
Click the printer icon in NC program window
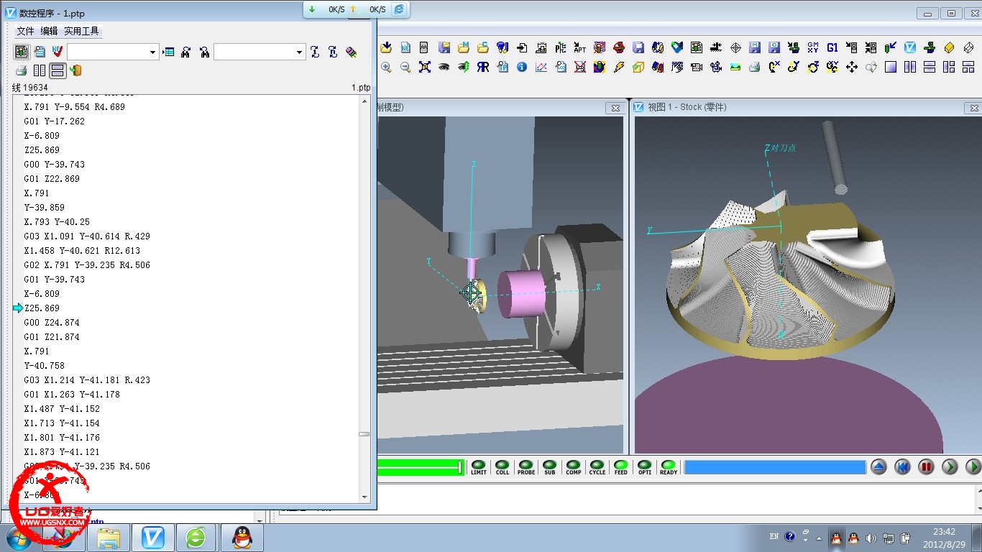click(21, 70)
